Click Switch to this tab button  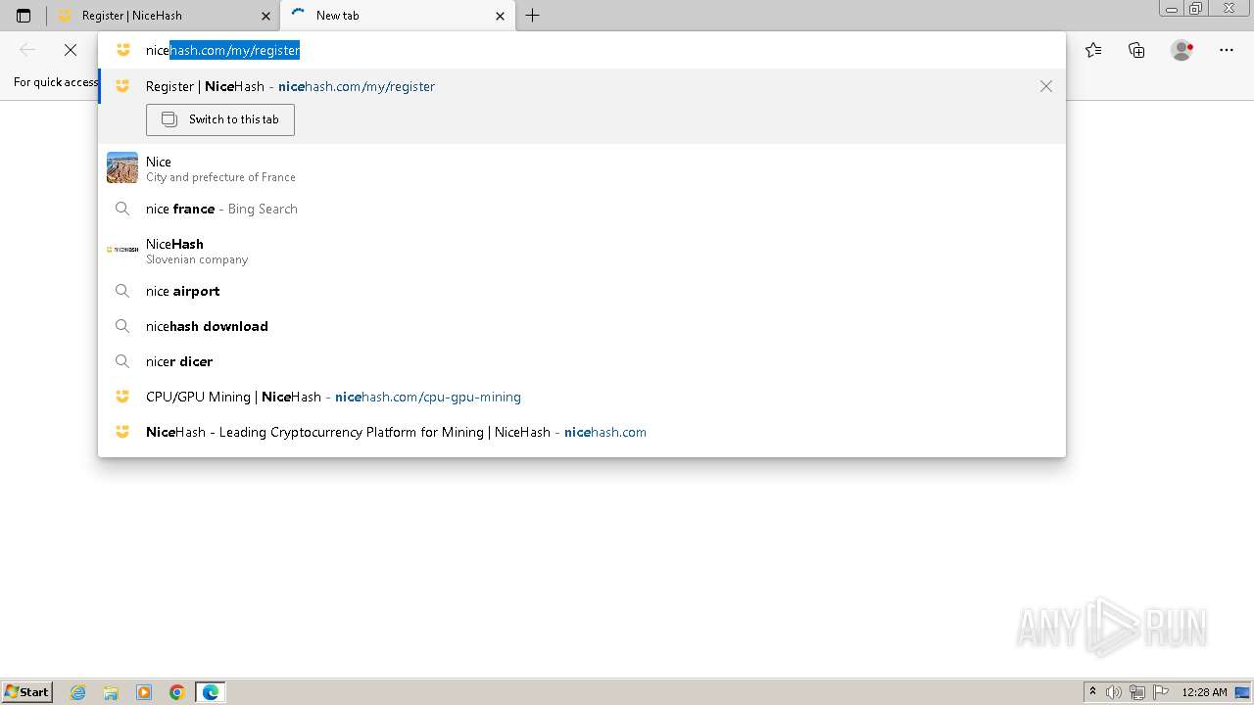tap(220, 119)
